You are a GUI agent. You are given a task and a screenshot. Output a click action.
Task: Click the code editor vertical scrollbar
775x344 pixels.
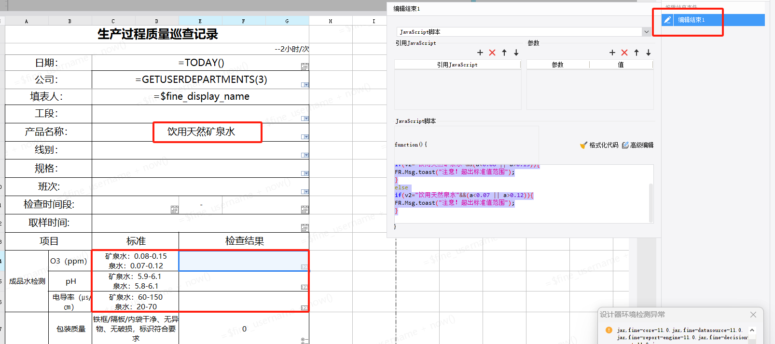tap(651, 202)
